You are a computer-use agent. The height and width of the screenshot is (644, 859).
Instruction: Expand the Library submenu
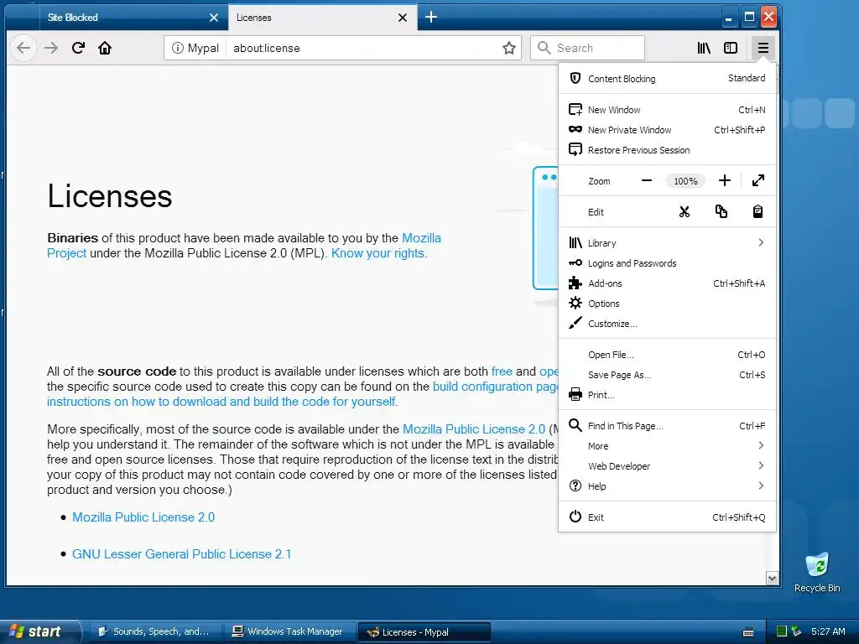point(667,242)
